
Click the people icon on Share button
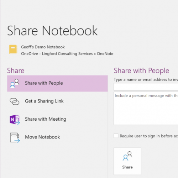[127, 156]
